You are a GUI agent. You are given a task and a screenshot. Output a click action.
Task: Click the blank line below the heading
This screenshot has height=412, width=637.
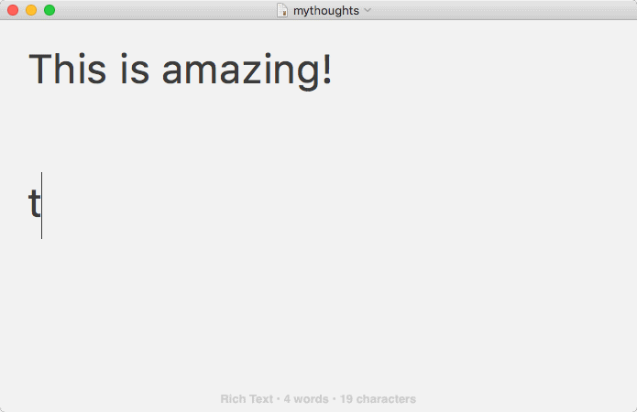click(x=183, y=137)
